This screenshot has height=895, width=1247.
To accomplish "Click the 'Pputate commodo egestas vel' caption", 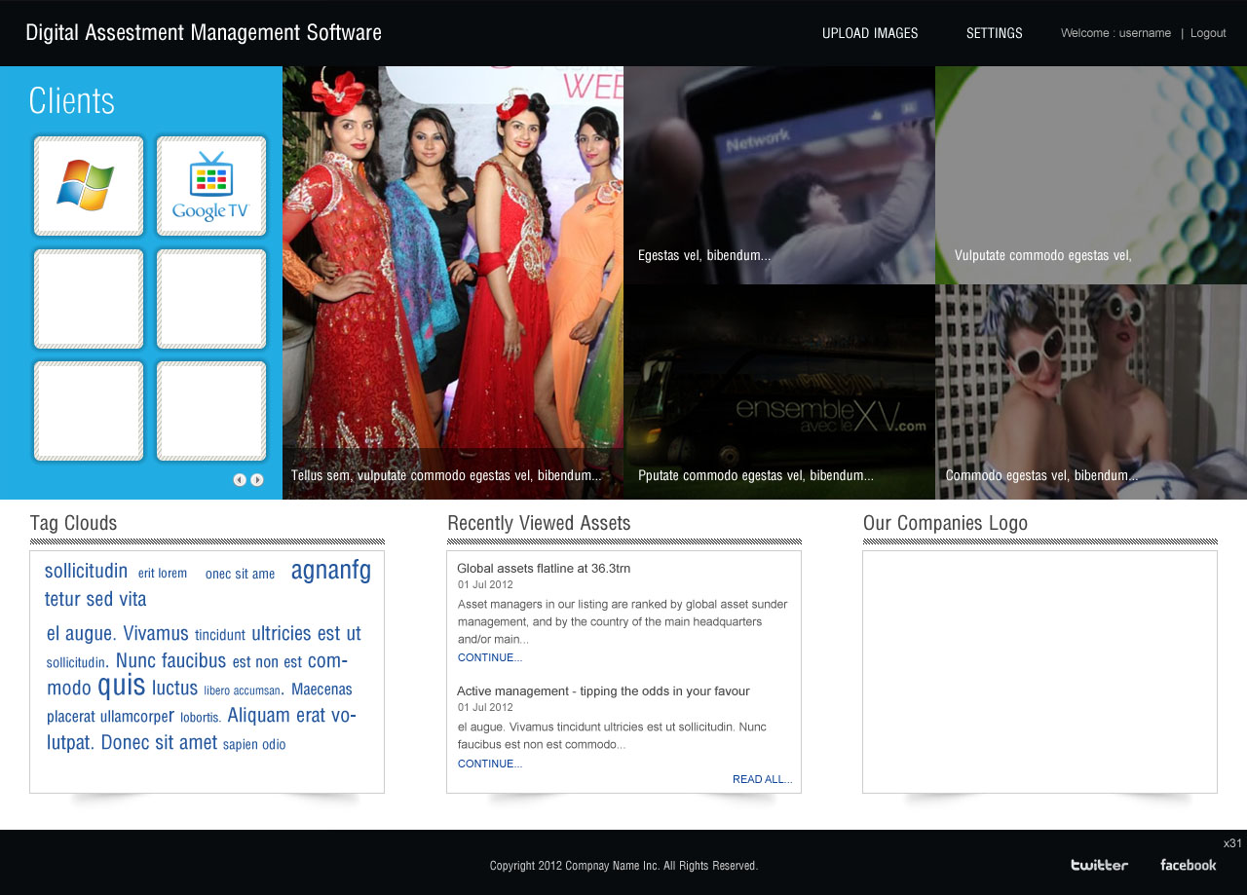I will point(756,475).
